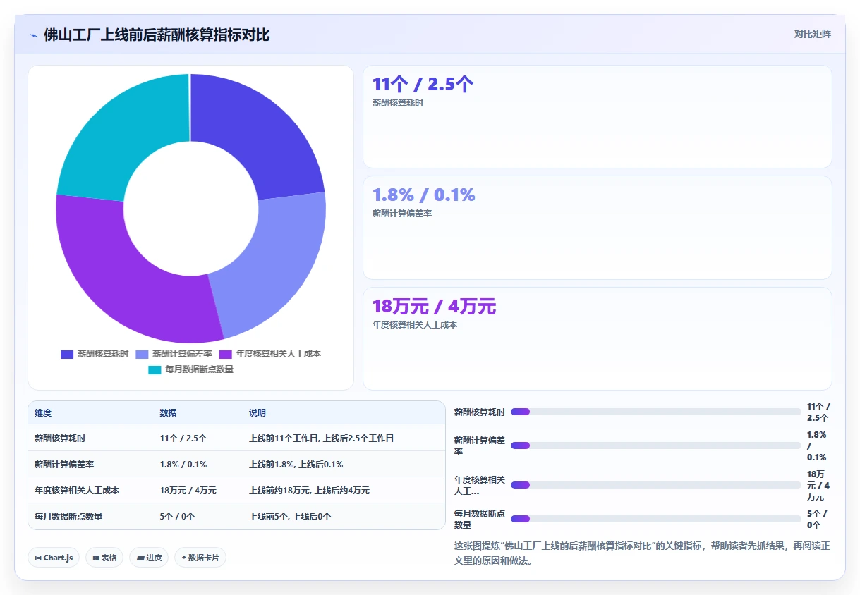This screenshot has width=860, height=595.
Task: Click the title 佛山工厂上线前后薪酬核算指标对比
Action: pyautogui.click(x=157, y=35)
